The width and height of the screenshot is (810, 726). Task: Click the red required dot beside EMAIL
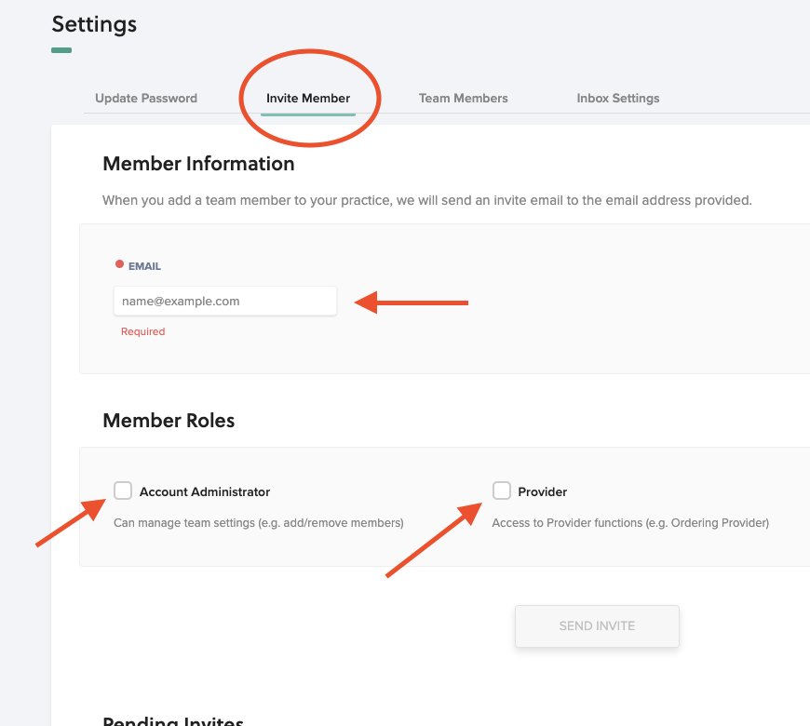(119, 264)
